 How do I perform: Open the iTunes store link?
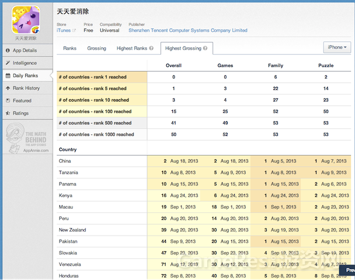[x=64, y=30]
